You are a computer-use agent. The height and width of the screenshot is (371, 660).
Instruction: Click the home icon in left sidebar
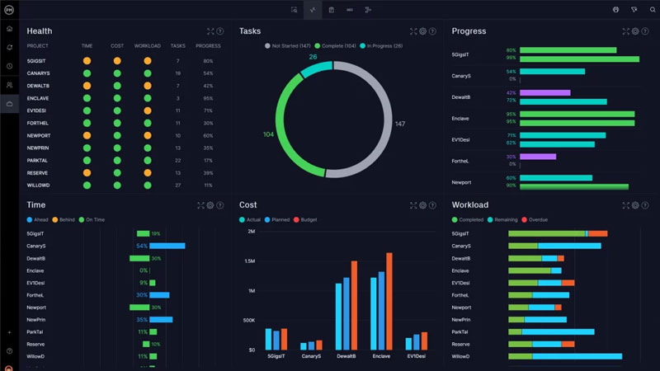click(x=9, y=29)
